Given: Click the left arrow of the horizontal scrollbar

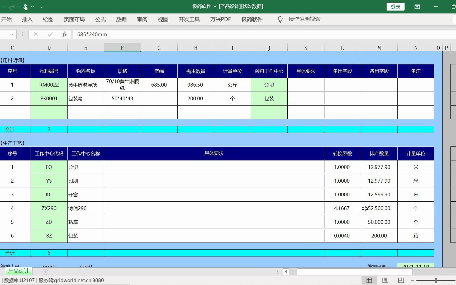Looking at the screenshot, I should [286, 272].
